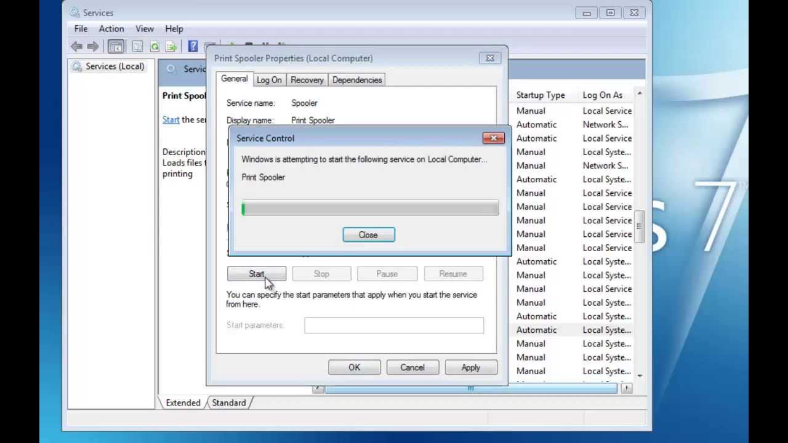
Task: Click the services list vertical scrollbar thumb
Action: (x=640, y=227)
